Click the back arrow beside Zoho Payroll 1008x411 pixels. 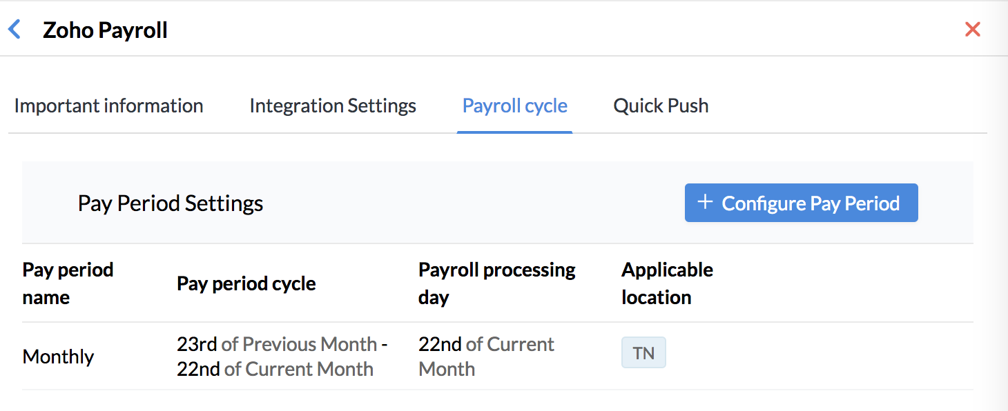[x=14, y=29]
